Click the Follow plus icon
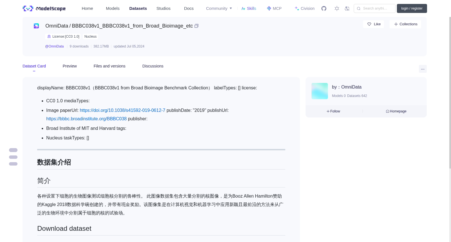Viewport: 451px width, 242px height. [328, 111]
